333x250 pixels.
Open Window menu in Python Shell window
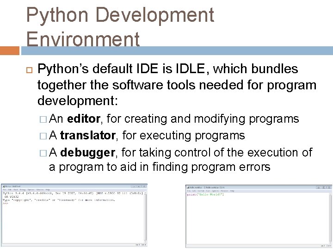[x=40, y=190]
